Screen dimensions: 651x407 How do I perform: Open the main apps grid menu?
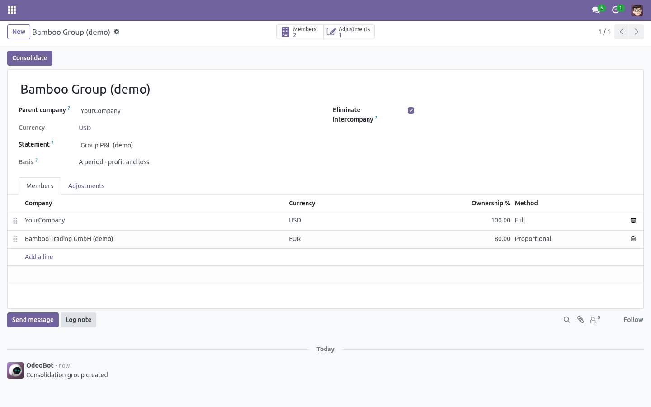point(12,10)
